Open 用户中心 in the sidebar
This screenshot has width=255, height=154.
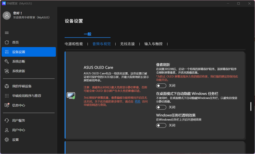[29, 130]
